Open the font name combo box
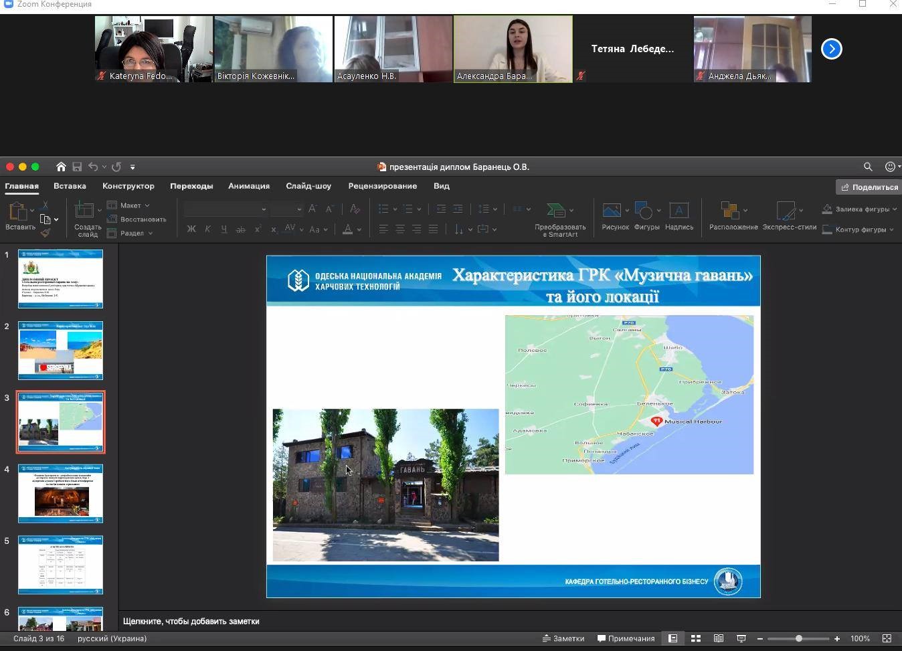Screen dimensions: 902x651 (225, 209)
